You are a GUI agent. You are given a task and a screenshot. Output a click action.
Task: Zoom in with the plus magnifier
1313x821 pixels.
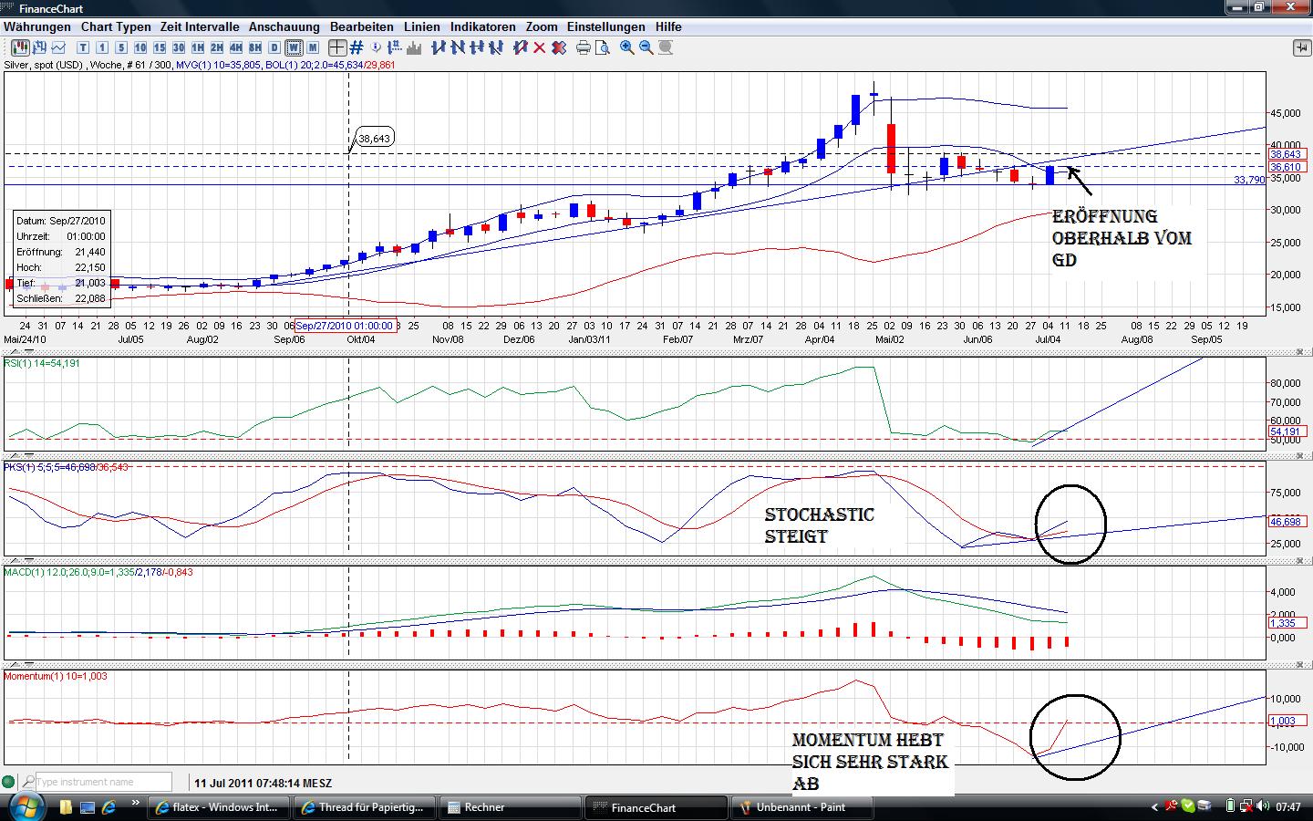pyautogui.click(x=627, y=47)
